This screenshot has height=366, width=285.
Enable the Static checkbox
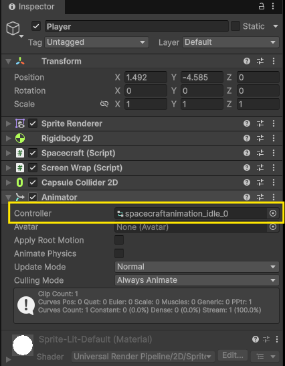(235, 26)
